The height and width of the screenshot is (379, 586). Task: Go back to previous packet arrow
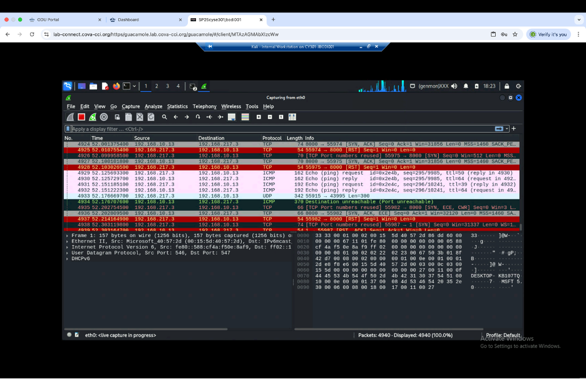pyautogui.click(x=176, y=117)
